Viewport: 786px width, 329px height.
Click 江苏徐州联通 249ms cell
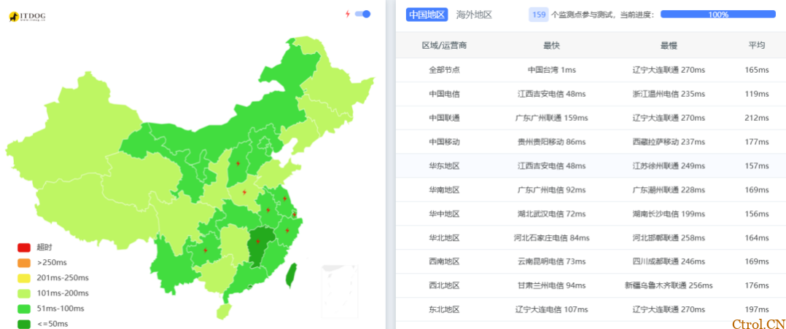[669, 166]
